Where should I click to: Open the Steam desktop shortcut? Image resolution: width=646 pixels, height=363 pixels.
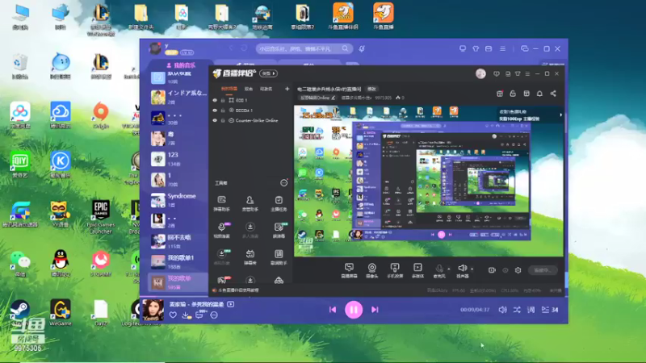(x=19, y=312)
